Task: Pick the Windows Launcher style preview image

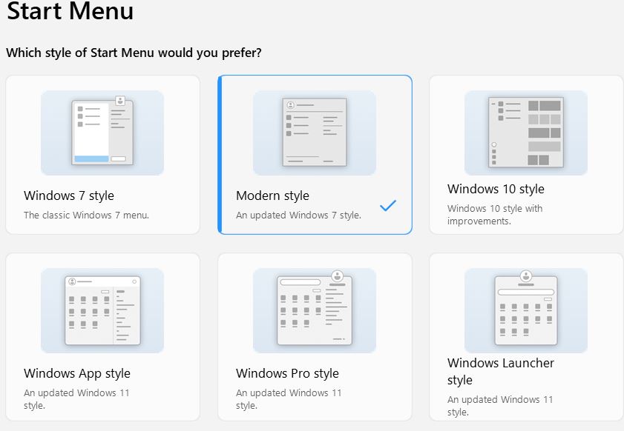Action: tap(526, 310)
